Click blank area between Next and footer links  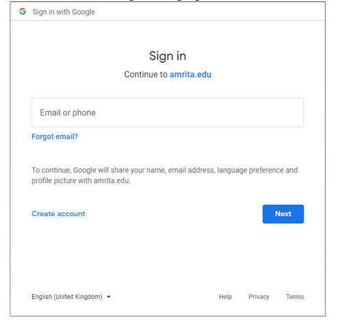pos(168,258)
